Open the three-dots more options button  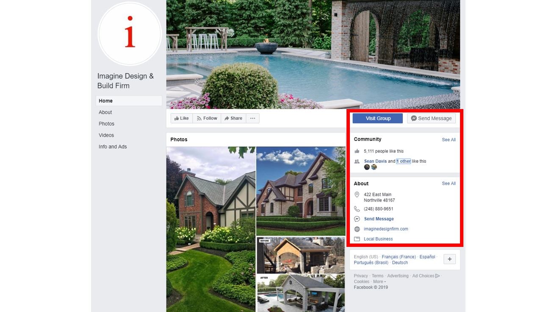[252, 118]
